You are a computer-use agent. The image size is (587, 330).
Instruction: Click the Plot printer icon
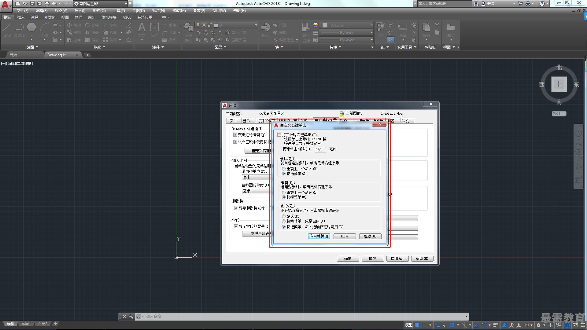click(47, 4)
